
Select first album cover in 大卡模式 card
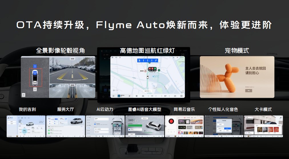pos(260,129)
